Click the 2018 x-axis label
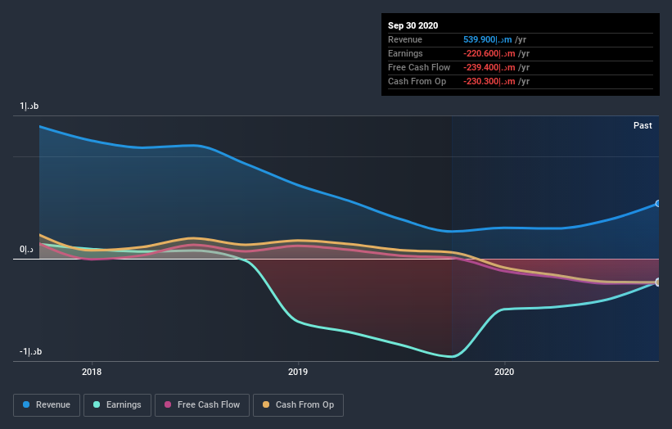Image resolution: width=672 pixels, height=429 pixels. click(92, 372)
